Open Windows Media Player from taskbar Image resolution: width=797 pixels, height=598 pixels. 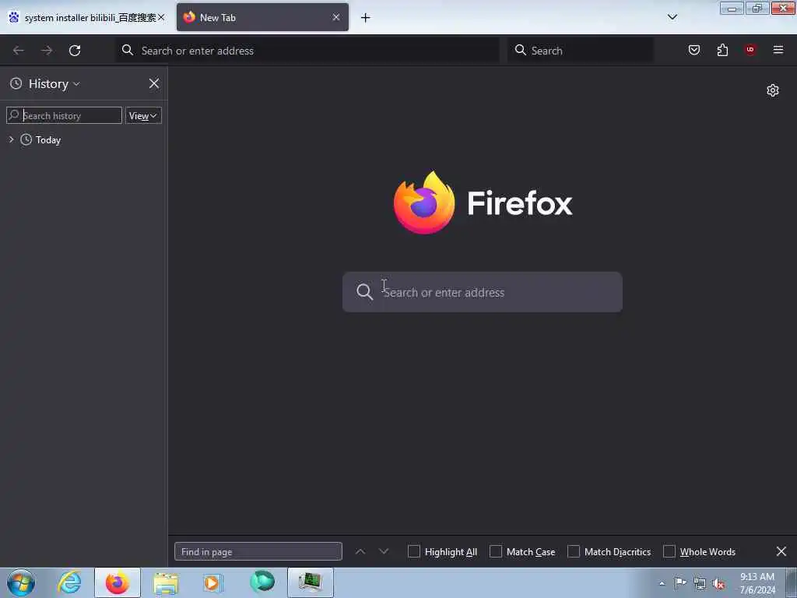pos(213,583)
